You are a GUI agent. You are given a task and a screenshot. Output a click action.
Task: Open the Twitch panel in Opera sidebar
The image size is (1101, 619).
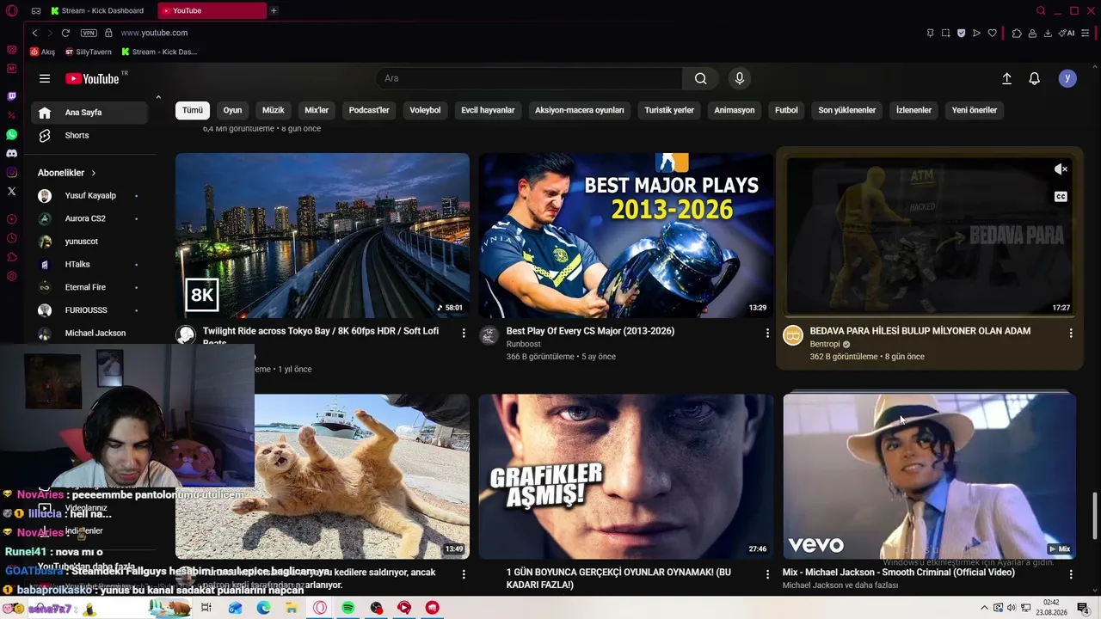click(x=11, y=96)
